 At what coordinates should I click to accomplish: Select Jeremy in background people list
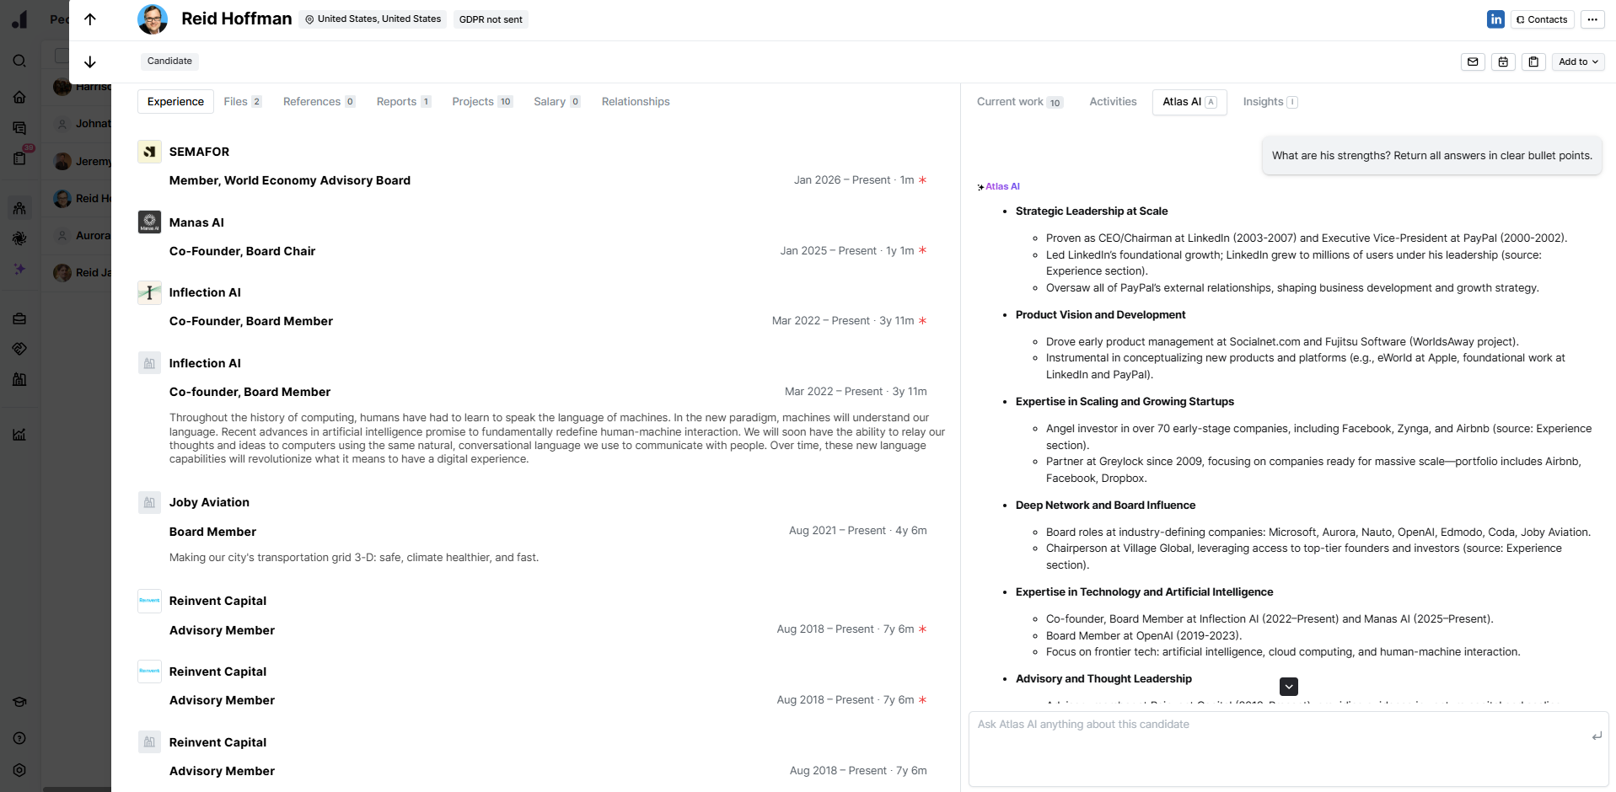tap(83, 161)
